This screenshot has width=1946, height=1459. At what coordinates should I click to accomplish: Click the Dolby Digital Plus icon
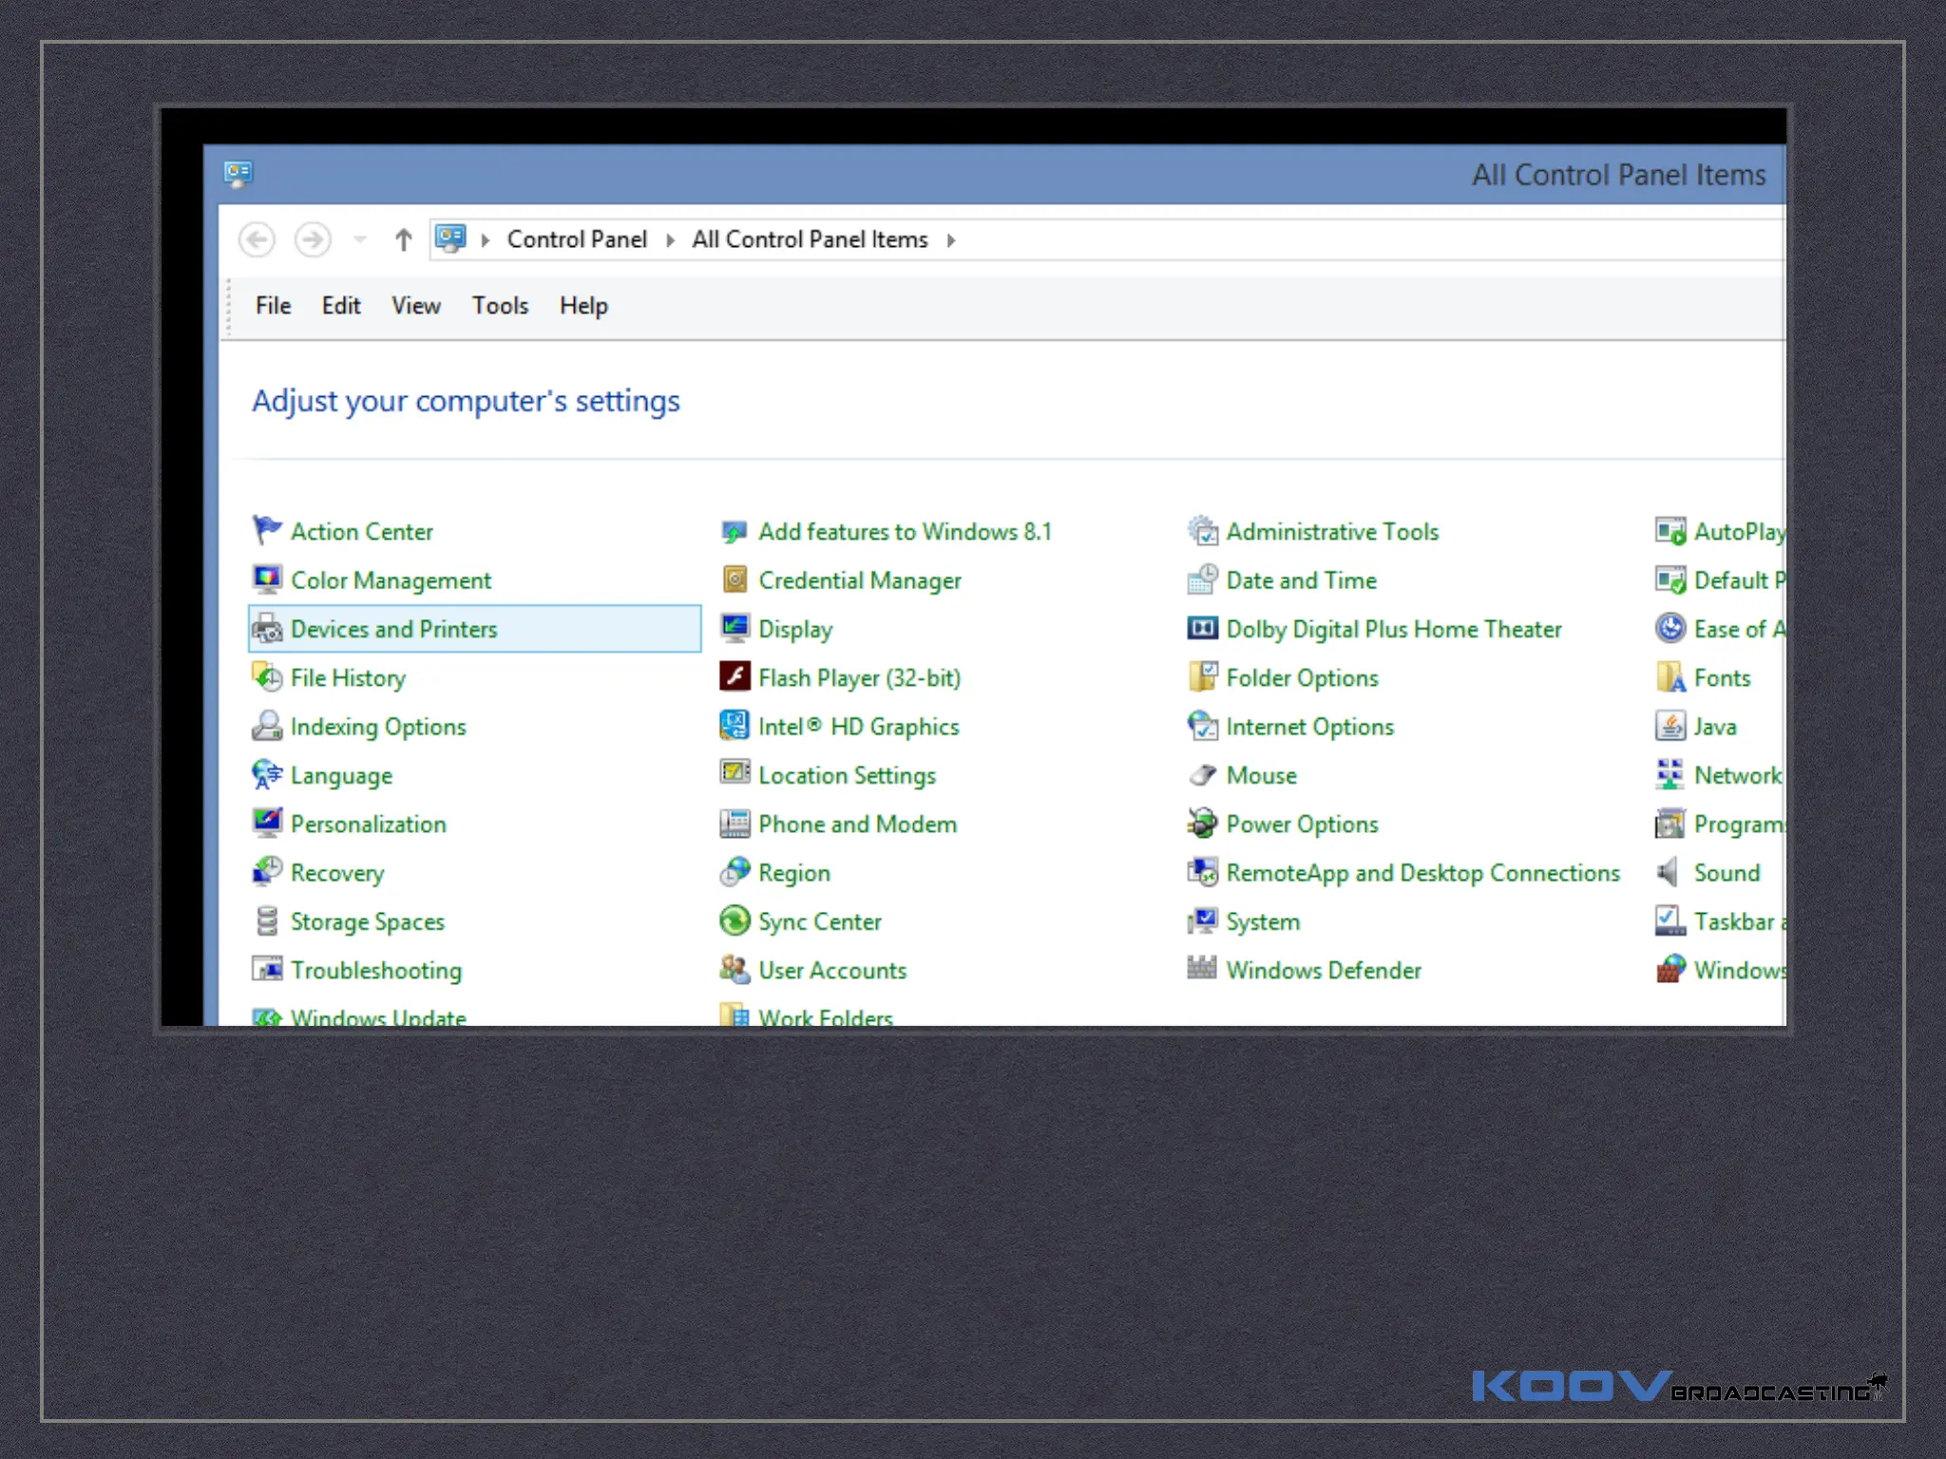click(x=1202, y=628)
